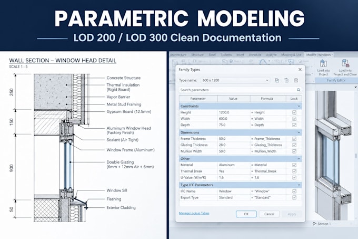Click the Value column header
Viewport: 358px width, 239px height.
(233, 99)
